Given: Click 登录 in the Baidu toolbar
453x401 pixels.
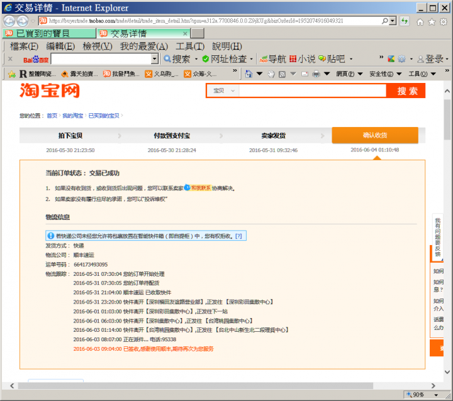Looking at the screenshot, I should pos(430,59).
